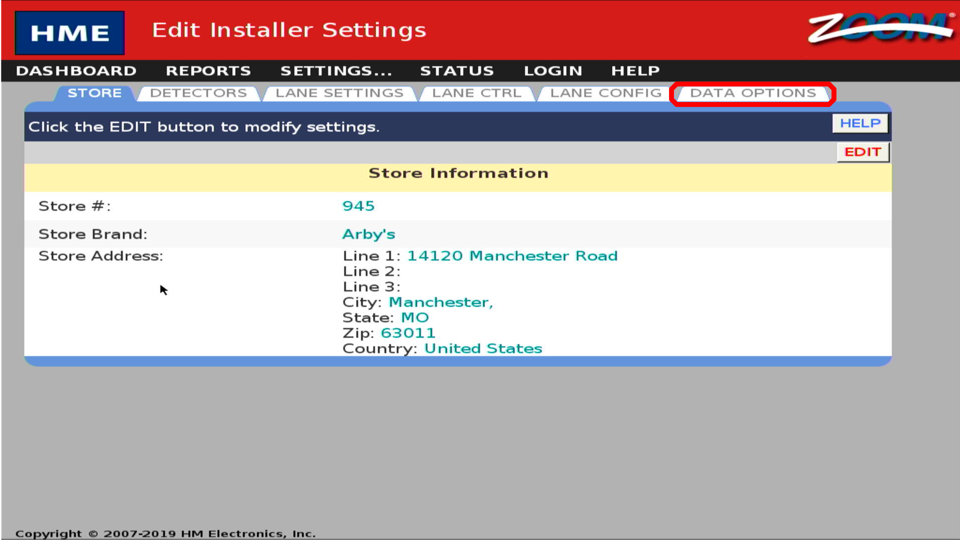
Task: Switch to the LANE SETTINGS tab
Action: [x=339, y=93]
